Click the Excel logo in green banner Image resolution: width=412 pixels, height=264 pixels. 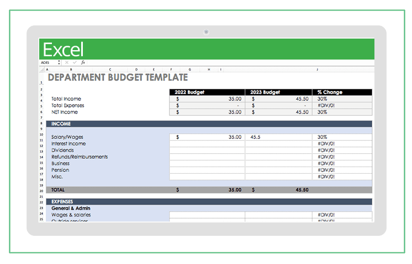pos(63,50)
